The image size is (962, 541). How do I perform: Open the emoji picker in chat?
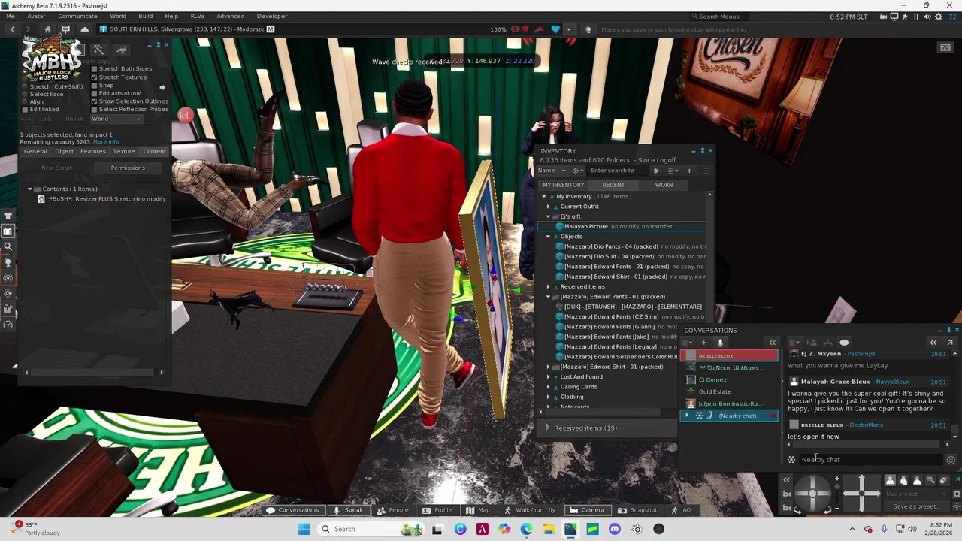(951, 460)
